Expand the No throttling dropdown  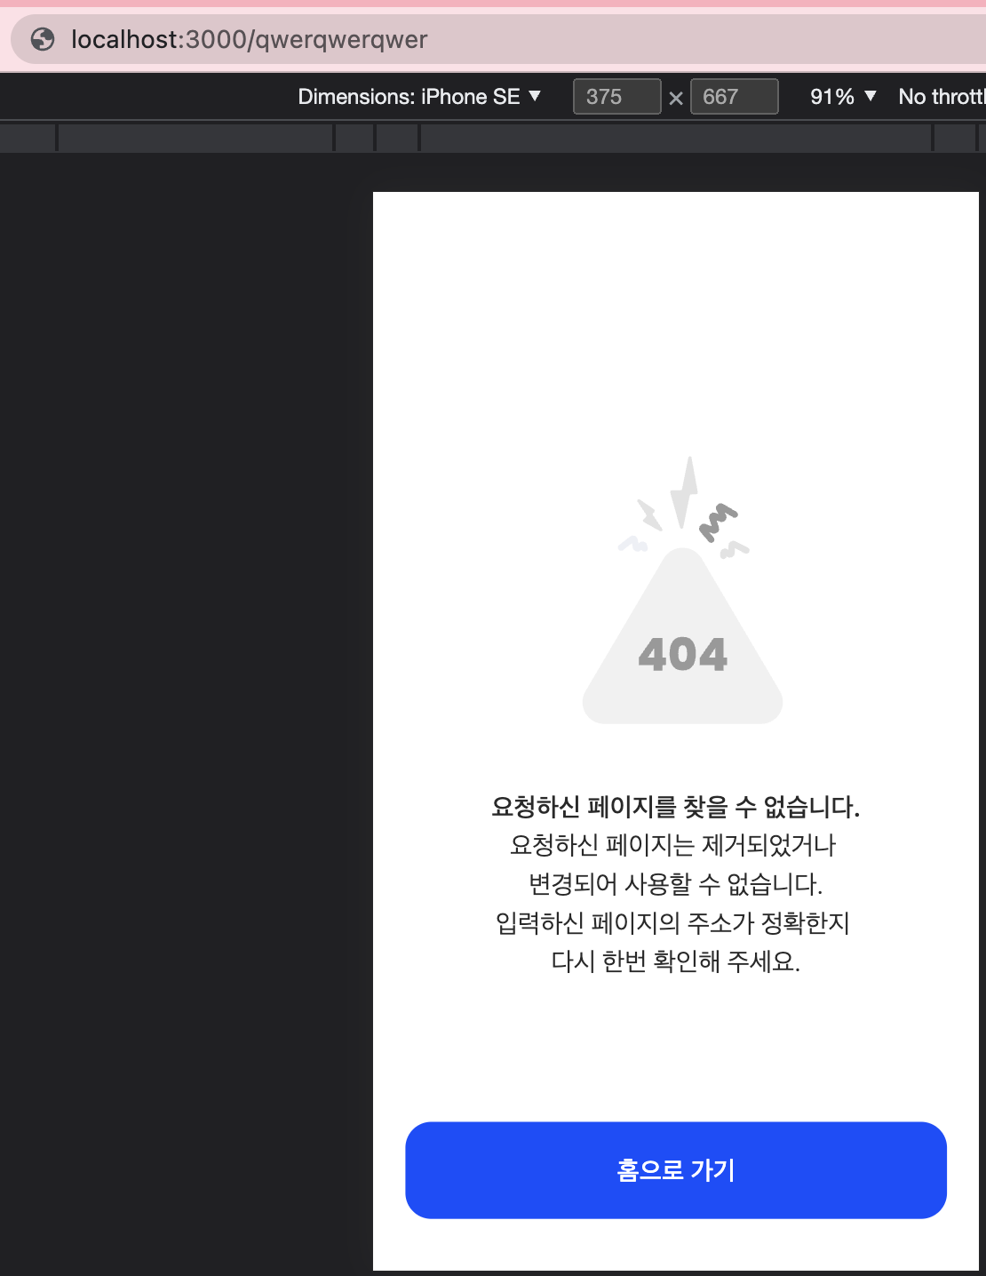pyautogui.click(x=942, y=97)
